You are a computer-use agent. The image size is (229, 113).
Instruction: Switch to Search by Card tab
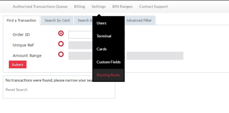(x=57, y=20)
